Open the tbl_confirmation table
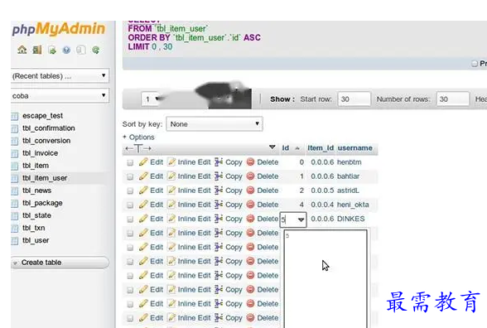487x328 pixels. [x=49, y=128]
